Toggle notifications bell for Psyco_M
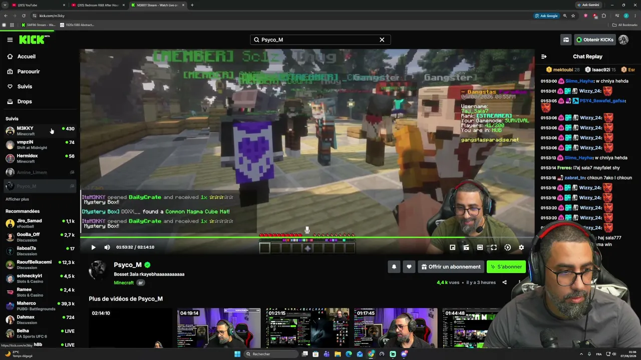 click(394, 266)
